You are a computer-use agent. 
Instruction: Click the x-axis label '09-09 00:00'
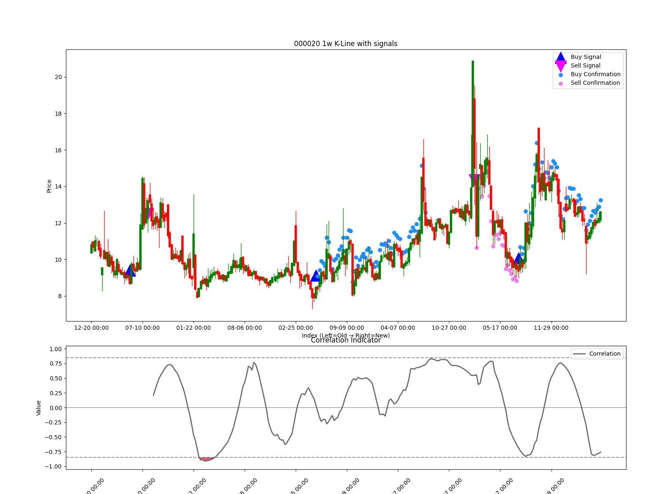[347, 328]
